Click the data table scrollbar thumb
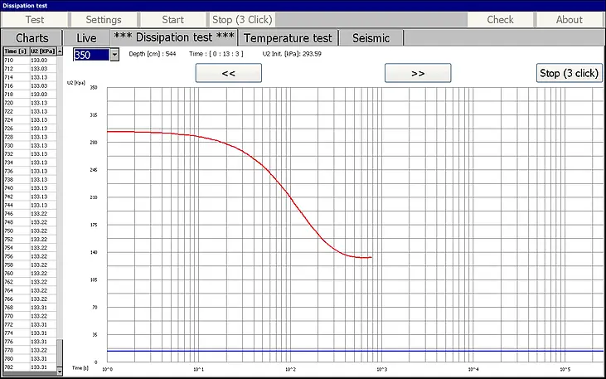Viewport: 606px width, 379px height. point(60,353)
